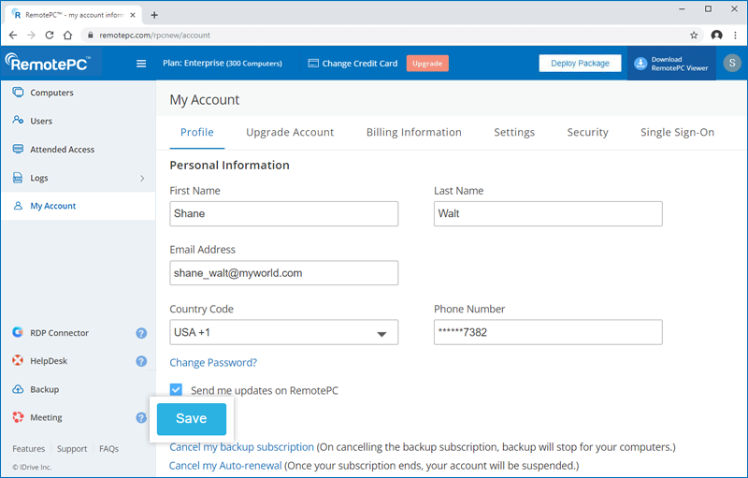This screenshot has height=478, width=748.
Task: Open the Country Code dropdown
Action: tap(284, 332)
